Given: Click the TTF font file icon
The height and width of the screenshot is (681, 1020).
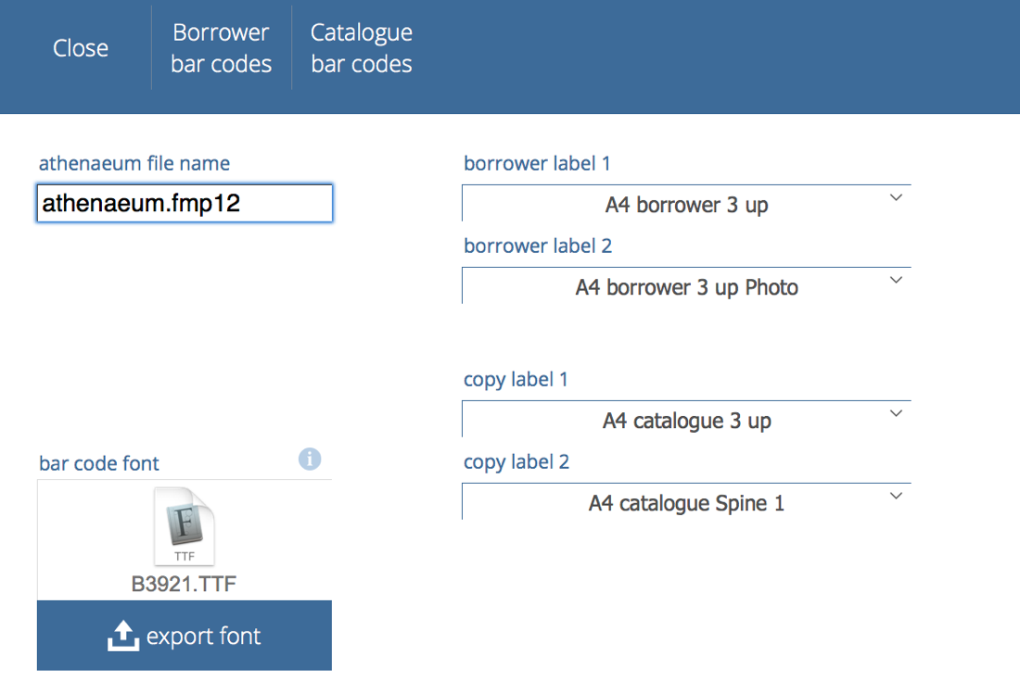Looking at the screenshot, I should [x=184, y=526].
